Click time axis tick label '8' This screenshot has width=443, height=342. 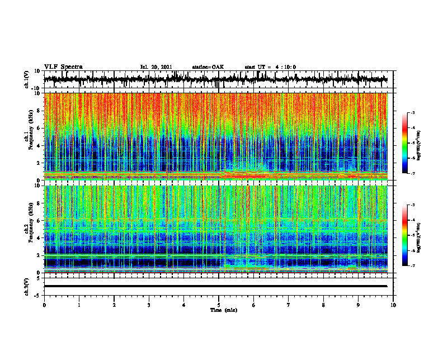coord(323,305)
